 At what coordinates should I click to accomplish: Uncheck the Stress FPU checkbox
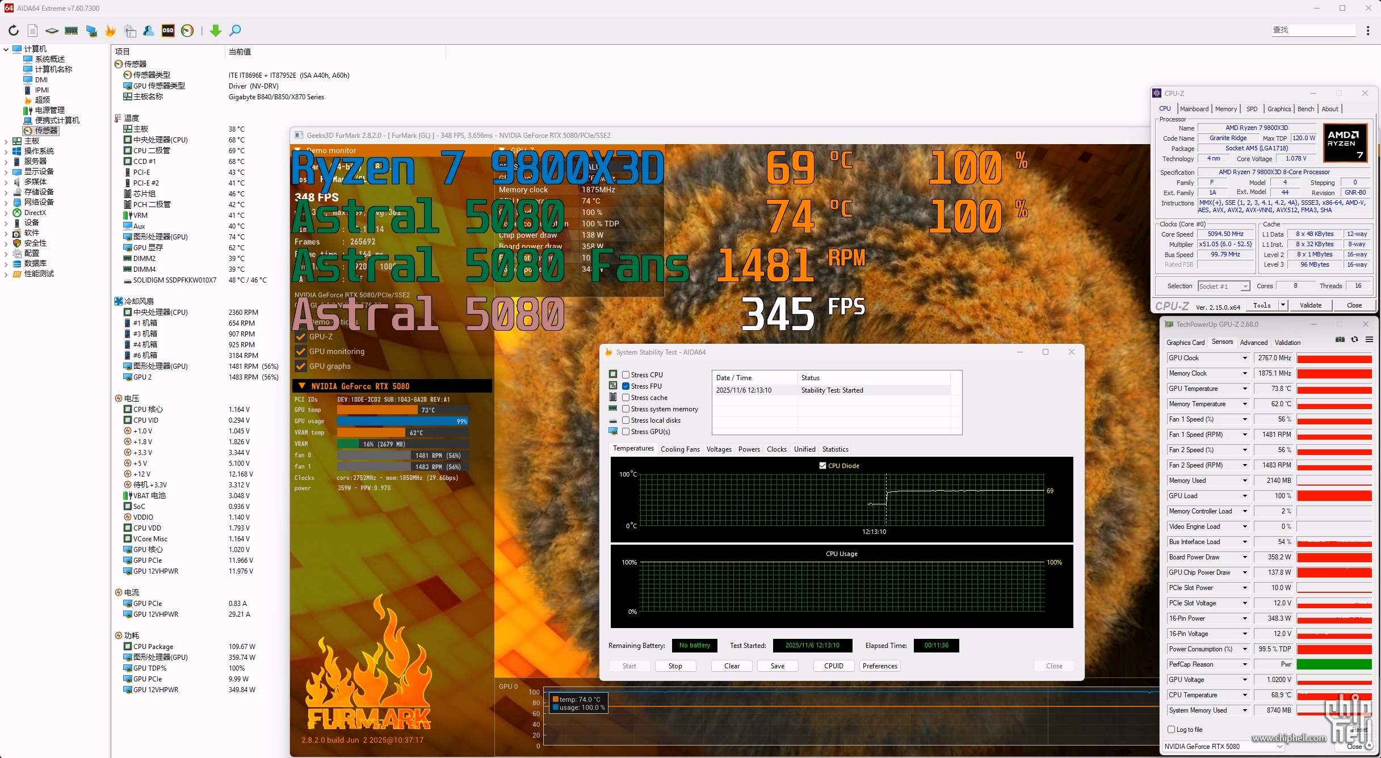coord(626,386)
